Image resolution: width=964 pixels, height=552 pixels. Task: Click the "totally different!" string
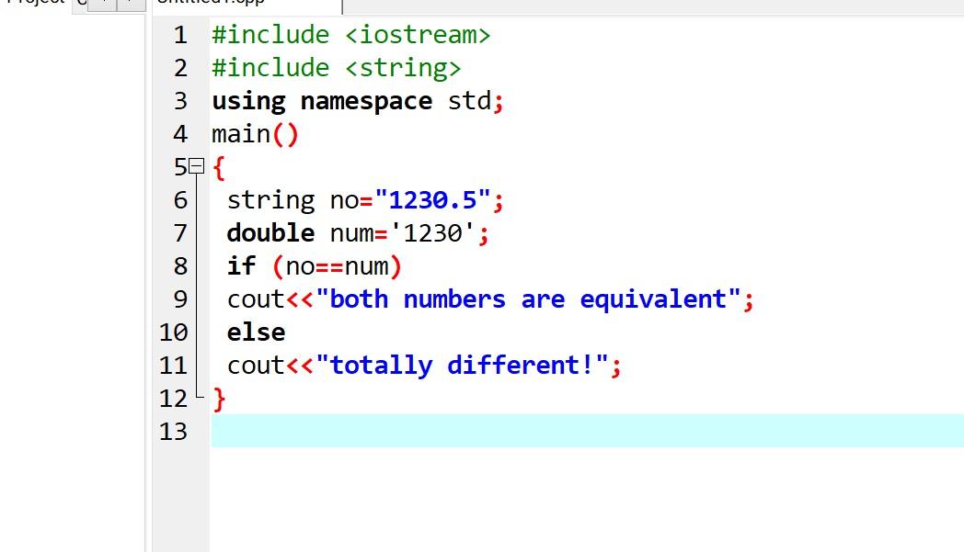click(x=462, y=366)
